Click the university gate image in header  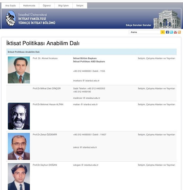pyautogui.click(x=165, y=19)
